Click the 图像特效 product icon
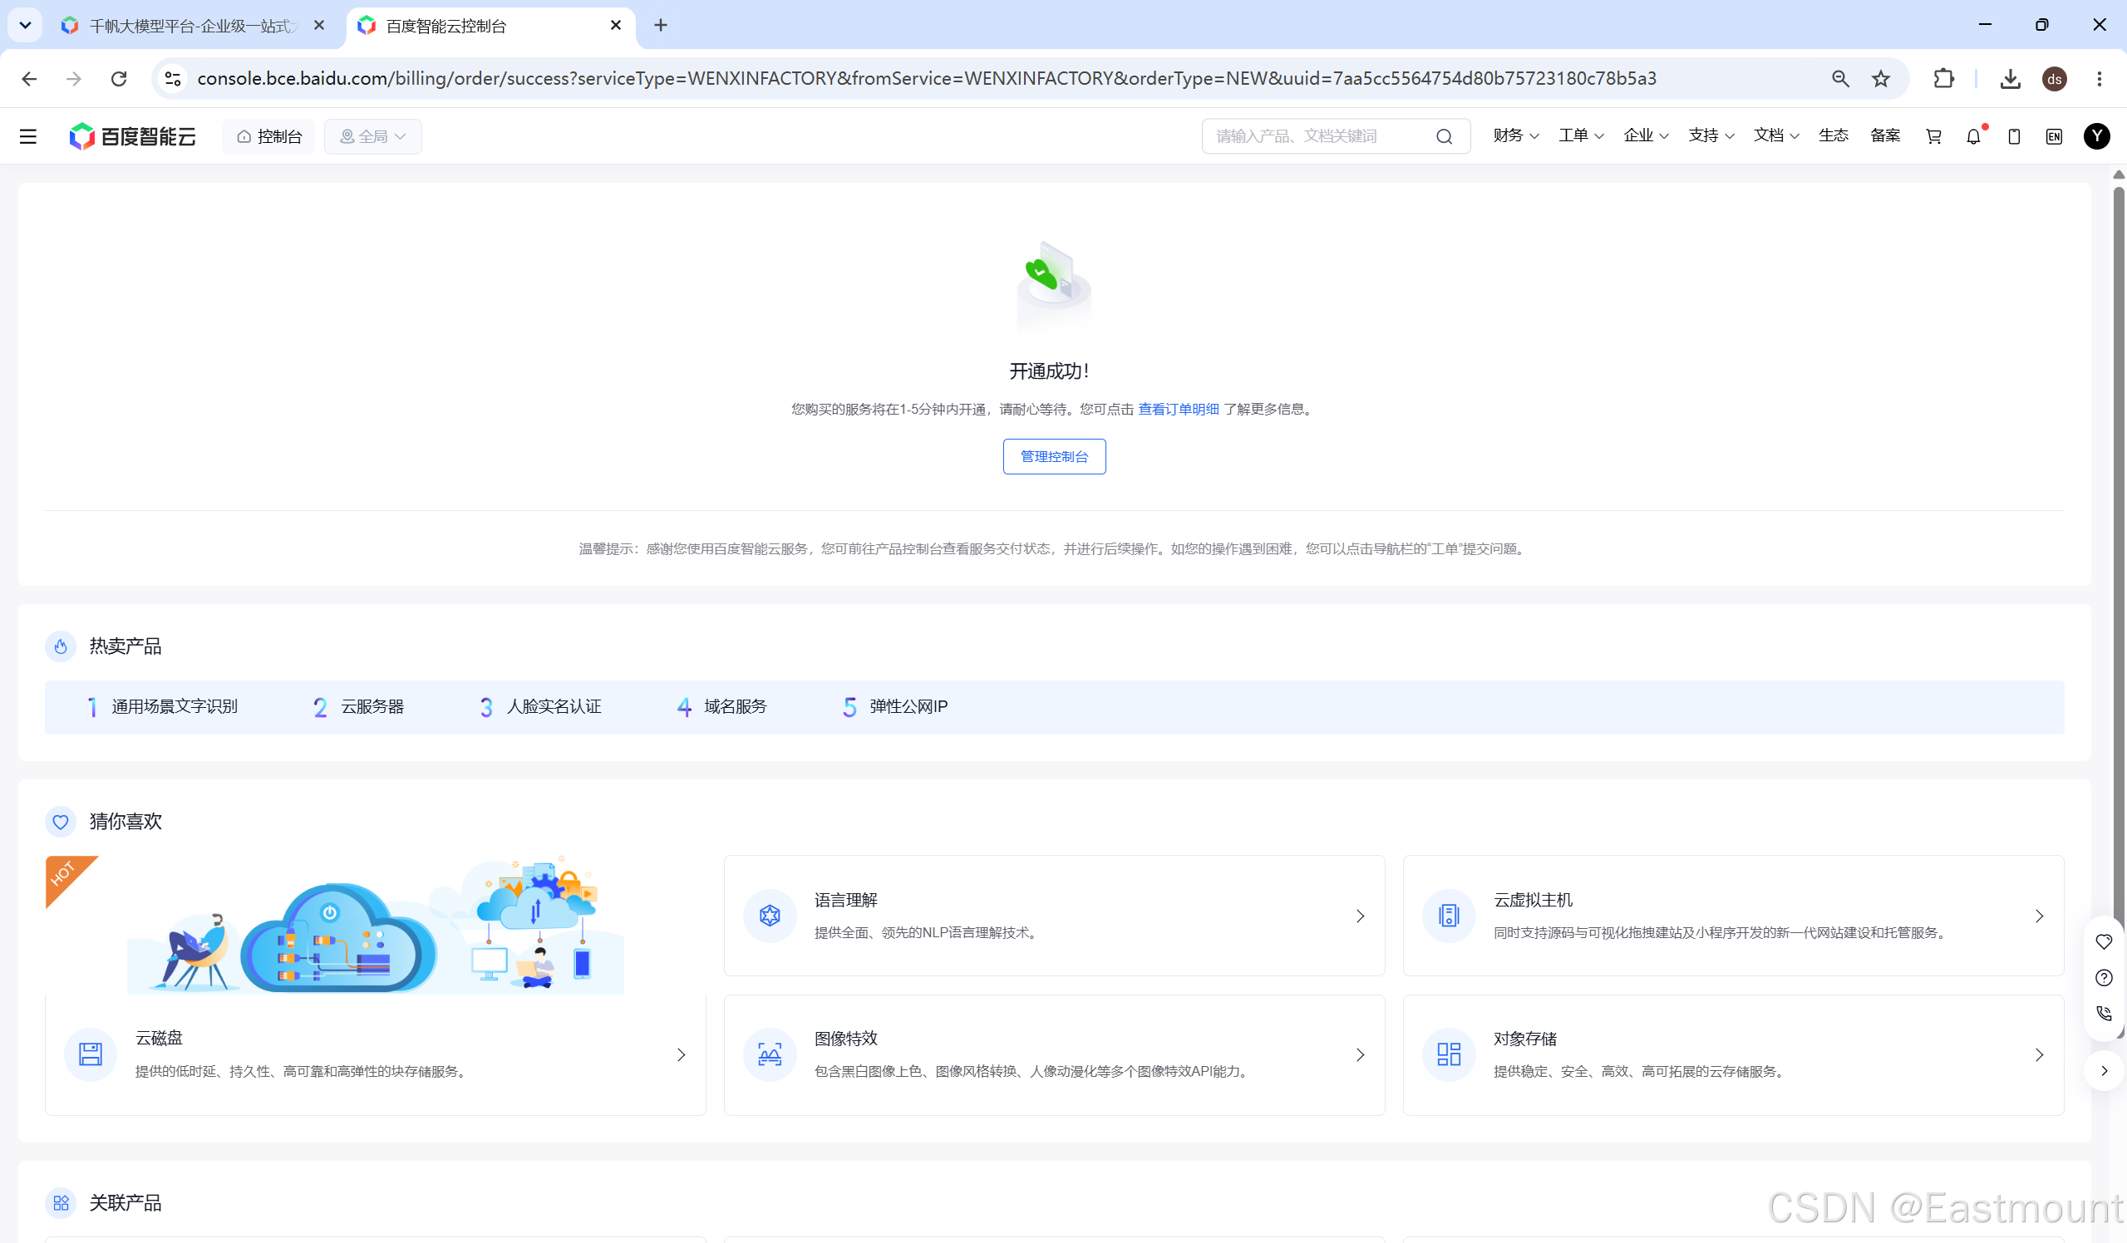This screenshot has height=1243, width=2127. (x=770, y=1055)
